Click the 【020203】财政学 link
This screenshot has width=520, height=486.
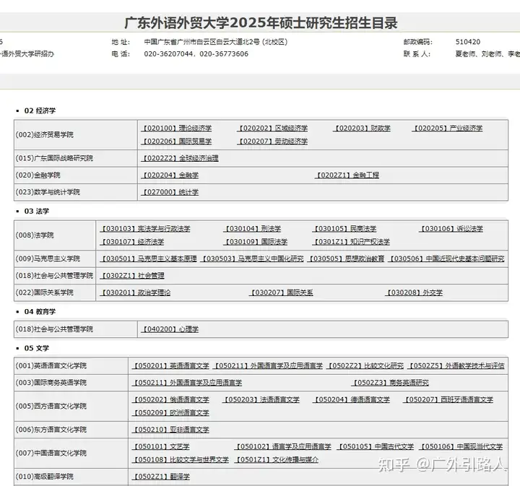[x=362, y=129]
